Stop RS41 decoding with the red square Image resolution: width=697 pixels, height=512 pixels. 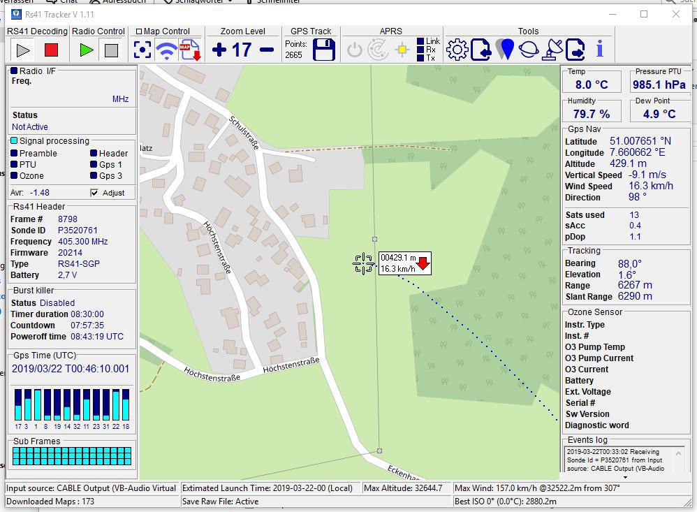51,50
